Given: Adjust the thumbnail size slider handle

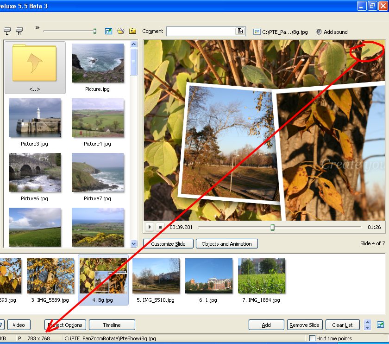Looking at the screenshot, I should pos(94,31).
